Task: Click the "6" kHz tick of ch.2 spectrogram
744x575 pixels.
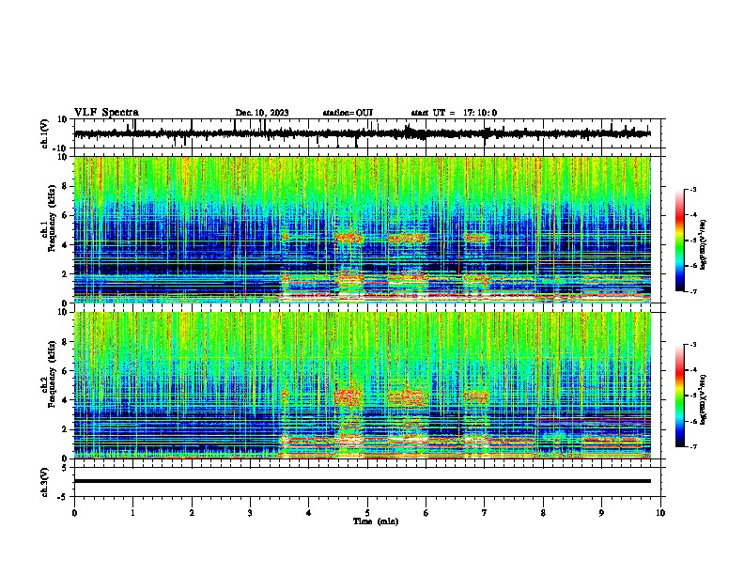Action: coord(66,371)
